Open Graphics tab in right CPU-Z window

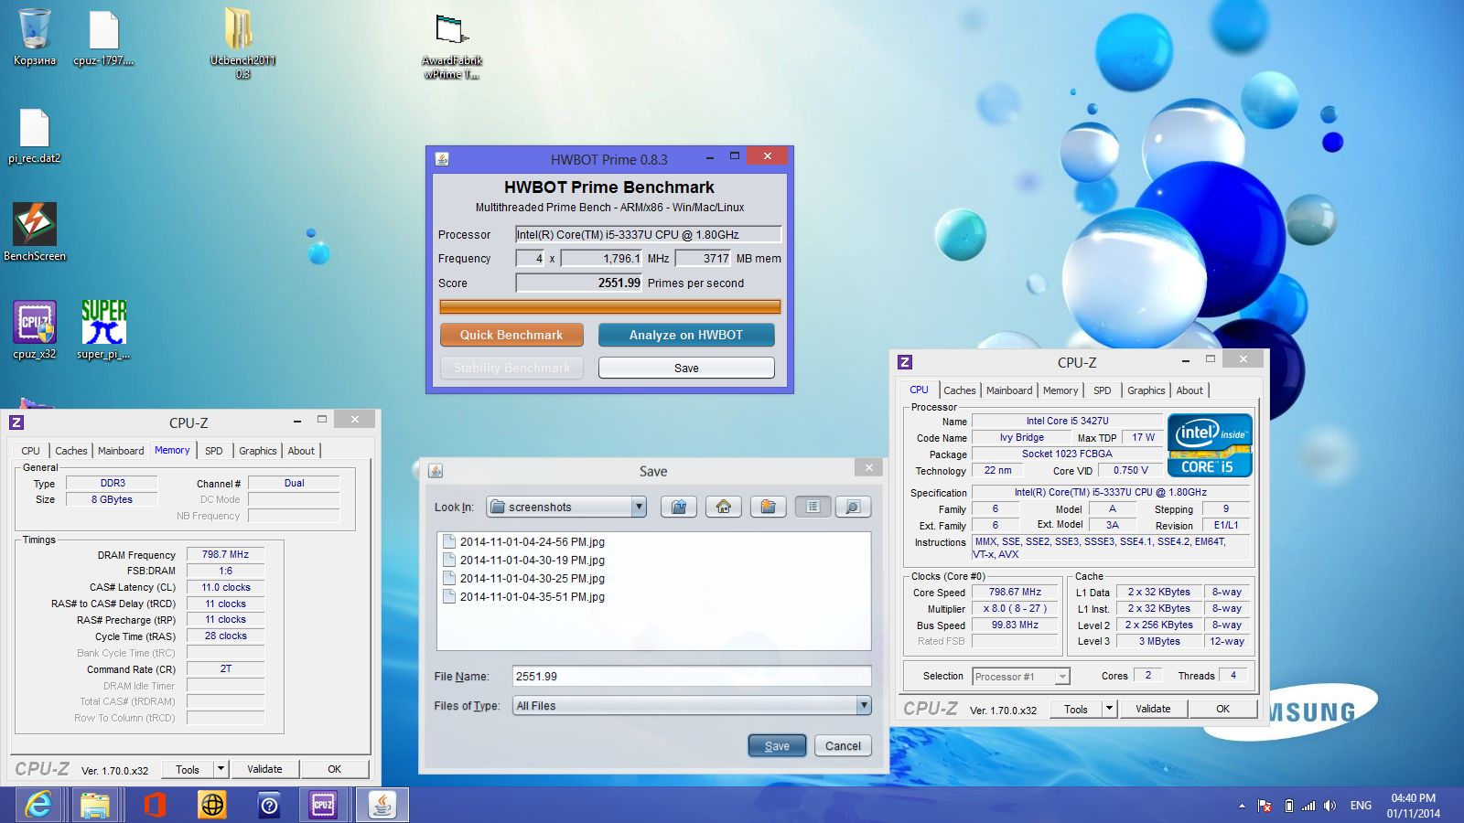coord(1146,390)
